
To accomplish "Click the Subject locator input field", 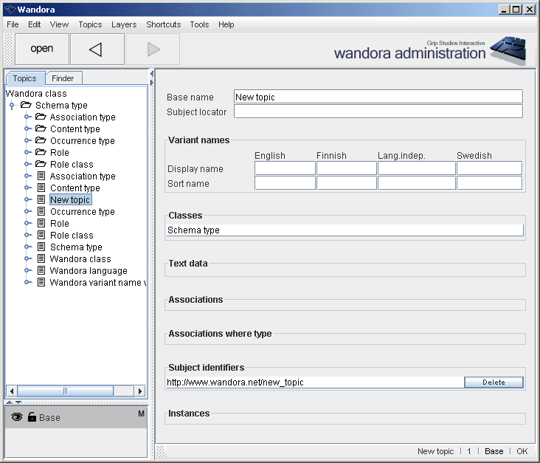I will point(378,112).
